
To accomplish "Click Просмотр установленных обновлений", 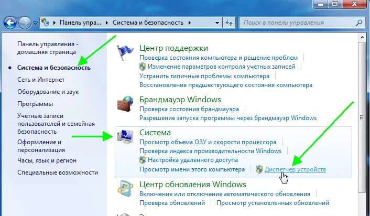I will pyautogui.click(x=273, y=203).
